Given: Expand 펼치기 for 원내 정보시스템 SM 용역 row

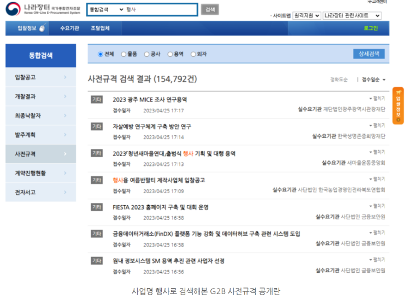Looking at the screenshot, I should (377, 259).
